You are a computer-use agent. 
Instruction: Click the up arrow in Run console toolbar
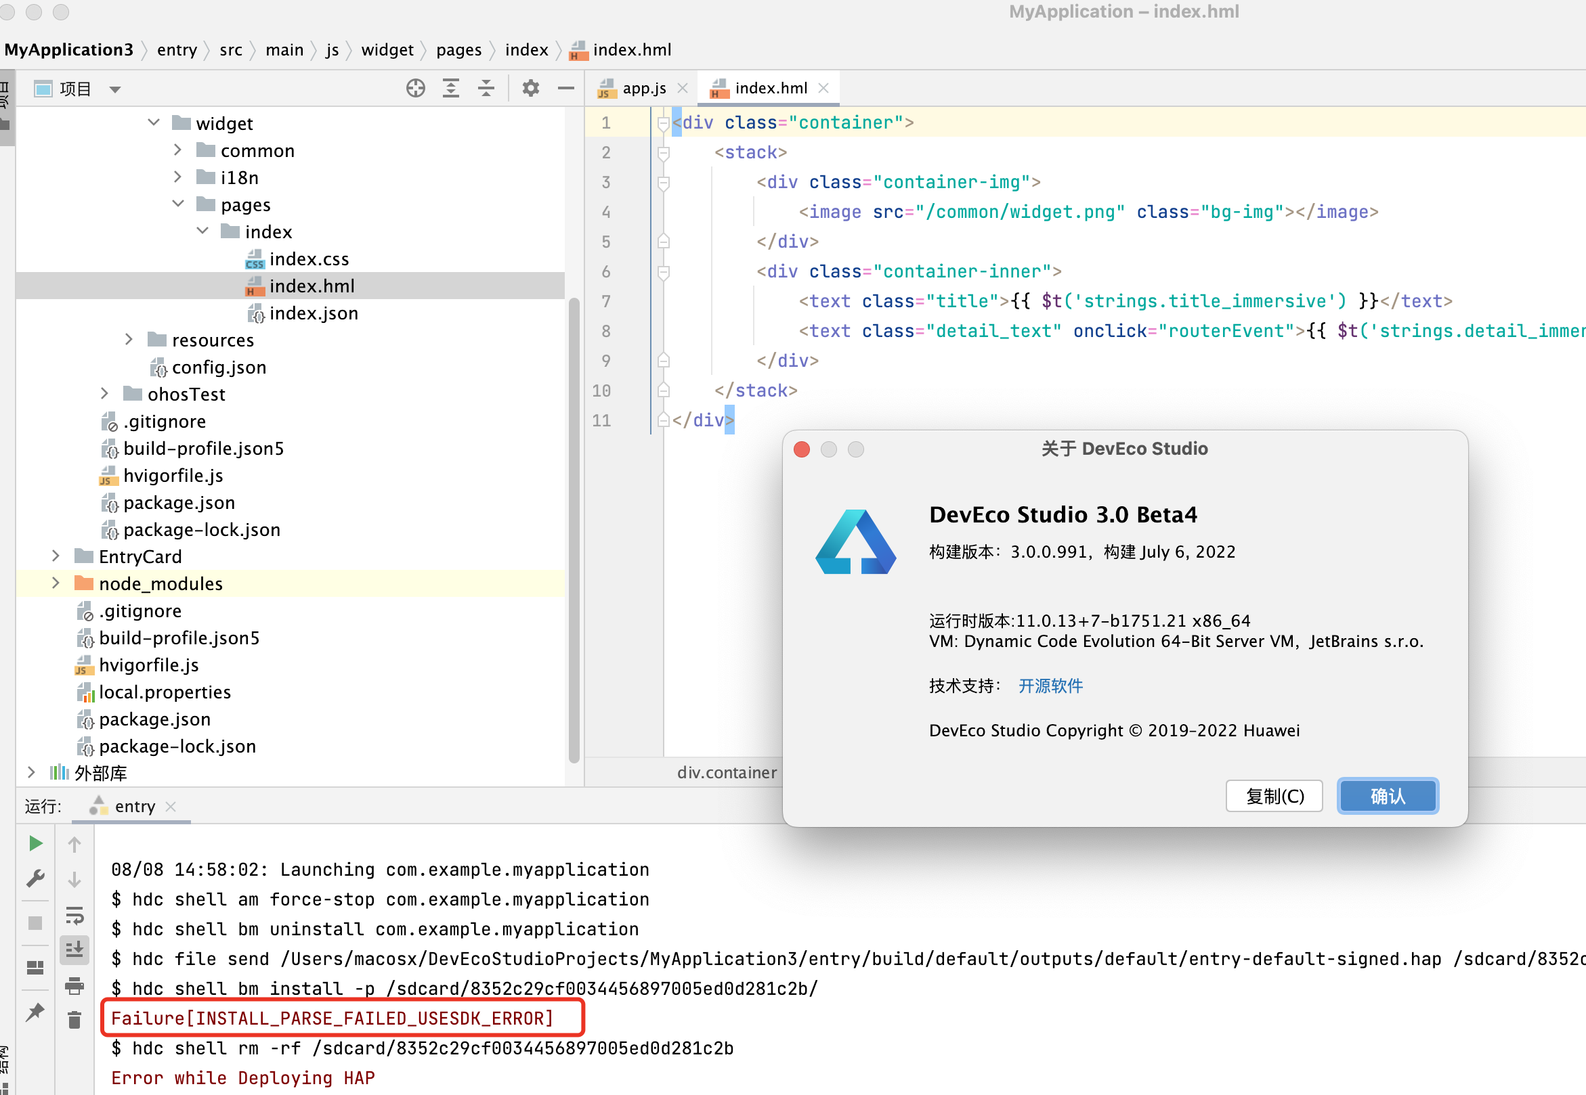[75, 845]
